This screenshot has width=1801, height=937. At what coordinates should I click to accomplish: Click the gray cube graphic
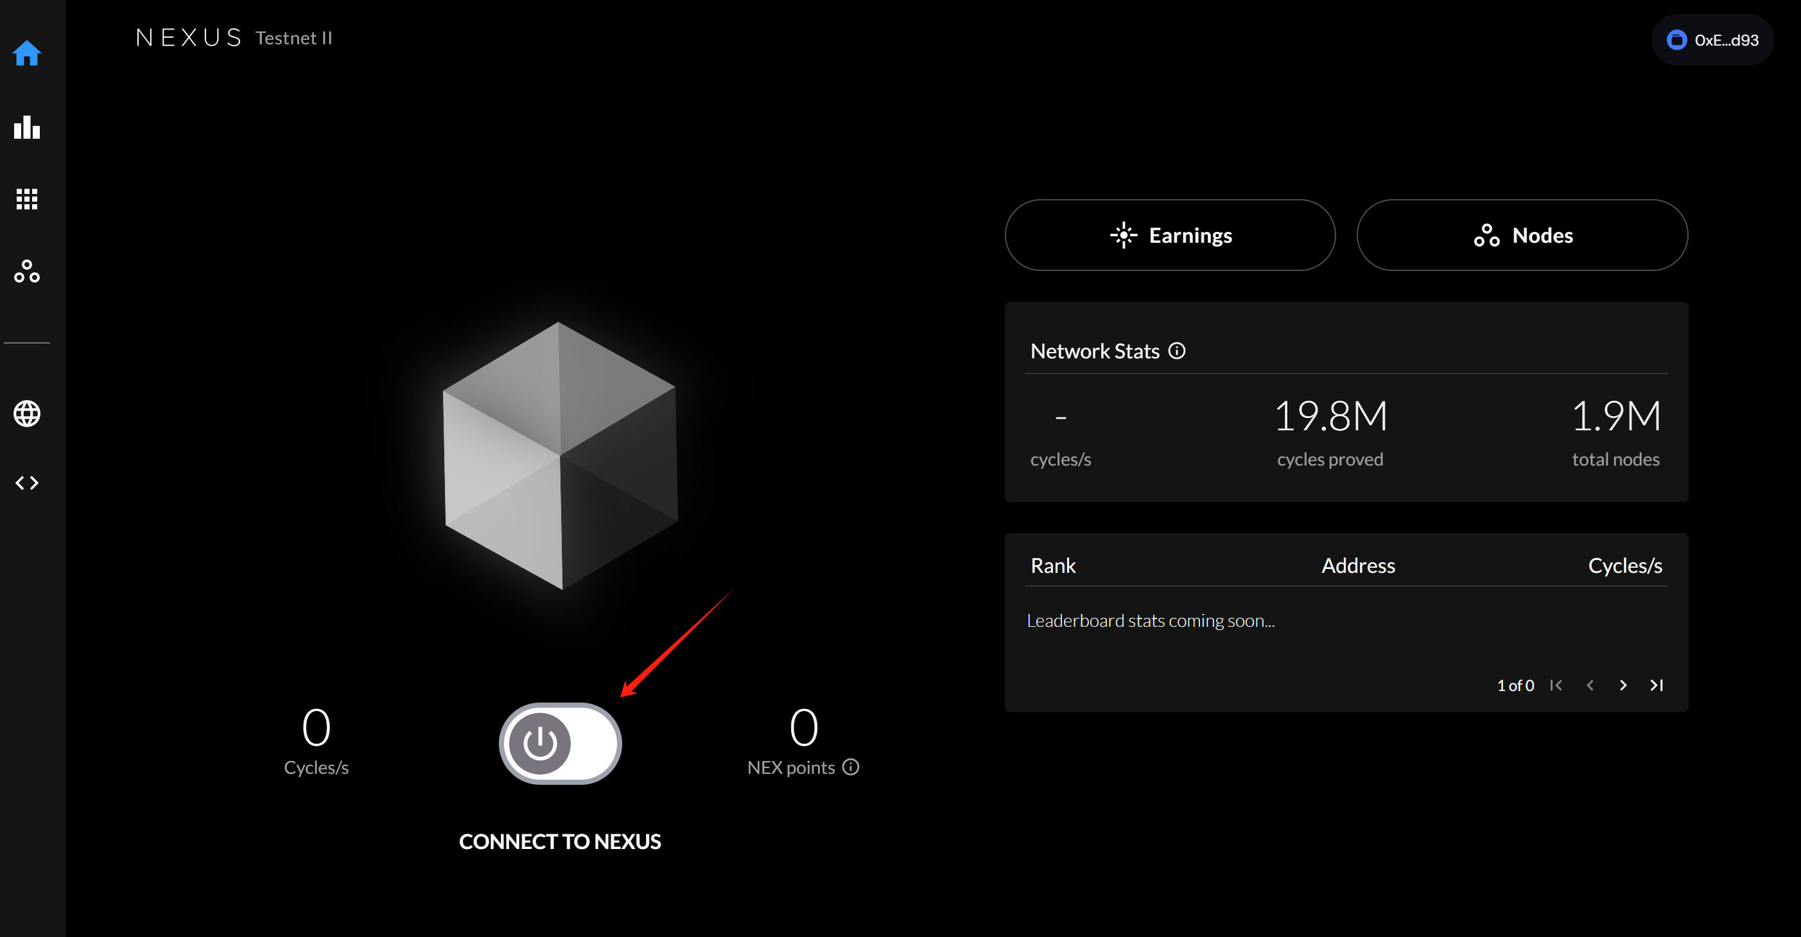(x=560, y=455)
